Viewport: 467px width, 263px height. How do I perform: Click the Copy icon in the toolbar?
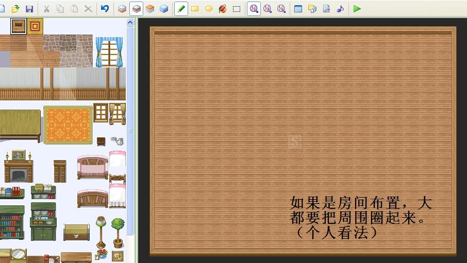(60, 9)
